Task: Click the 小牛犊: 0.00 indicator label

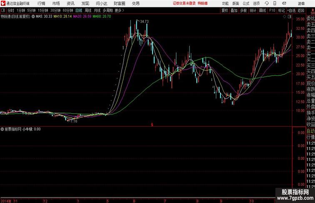Action: point(31,129)
